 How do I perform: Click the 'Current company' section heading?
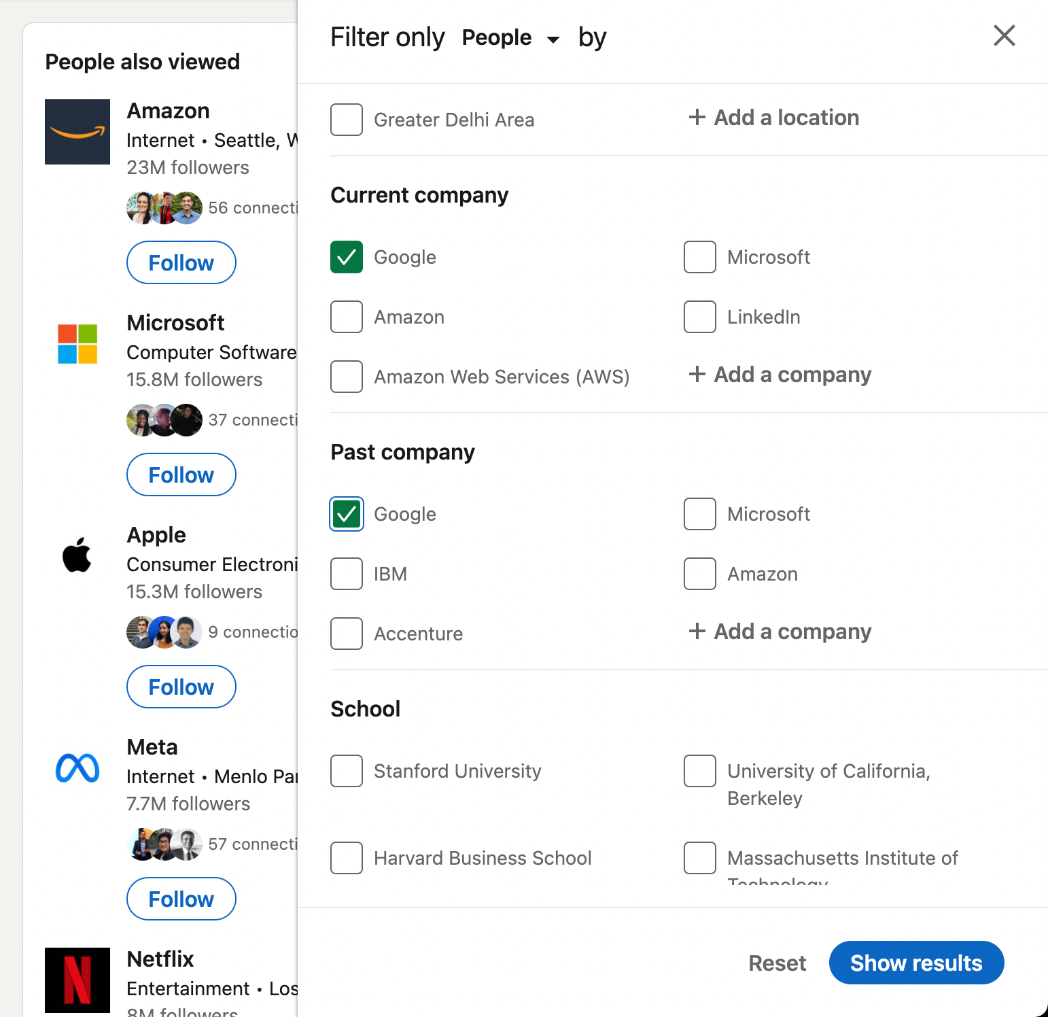point(419,196)
